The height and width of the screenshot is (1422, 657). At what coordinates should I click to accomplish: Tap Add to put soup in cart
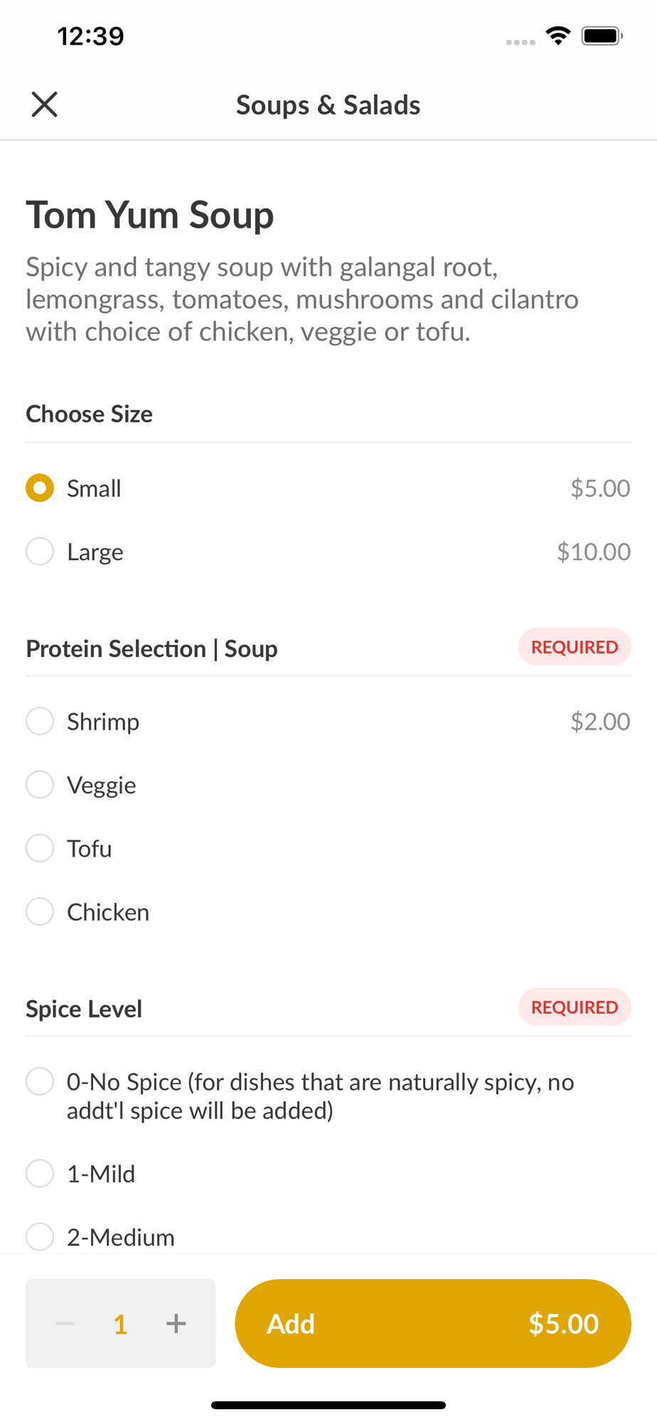click(433, 1323)
